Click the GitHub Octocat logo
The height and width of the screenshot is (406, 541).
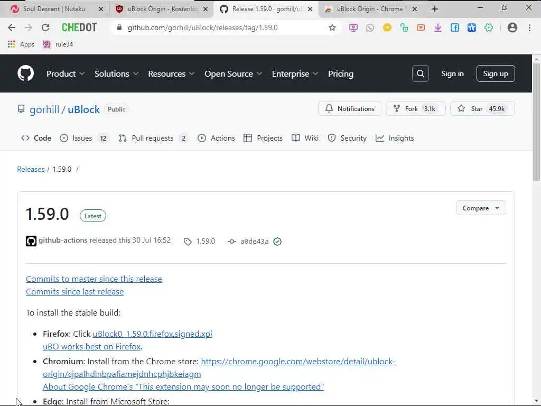click(x=25, y=73)
